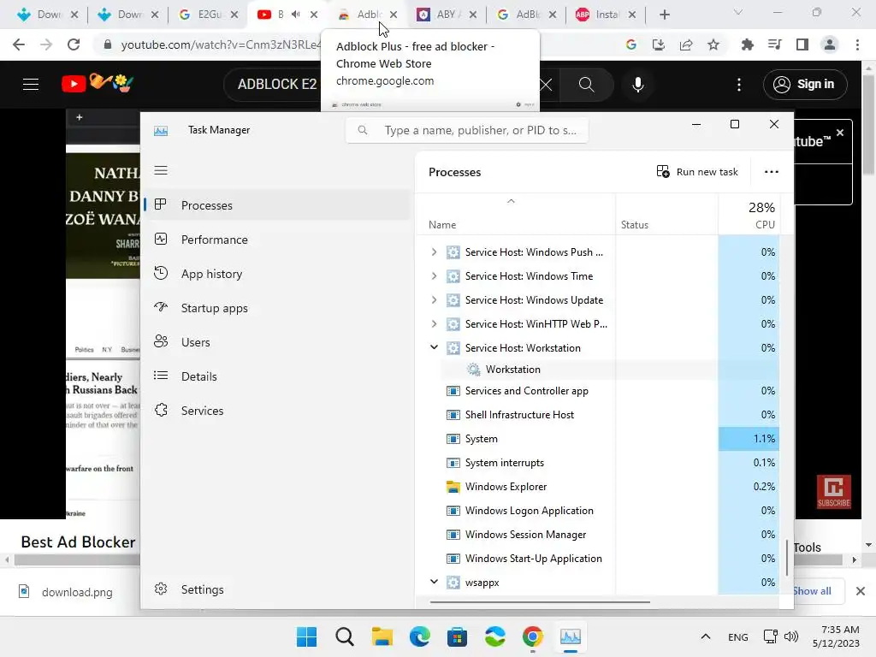Open the YouTube guide hamburger menu
This screenshot has height=657, width=876.
coord(31,85)
